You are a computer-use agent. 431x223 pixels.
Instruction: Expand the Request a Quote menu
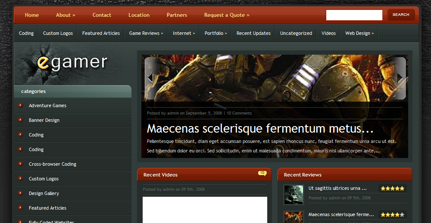(x=227, y=15)
